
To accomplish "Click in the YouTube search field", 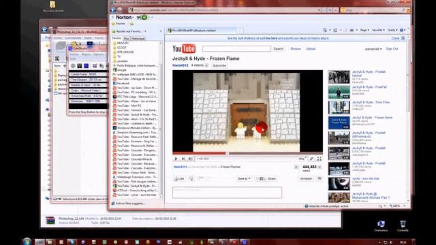I will 236,49.
